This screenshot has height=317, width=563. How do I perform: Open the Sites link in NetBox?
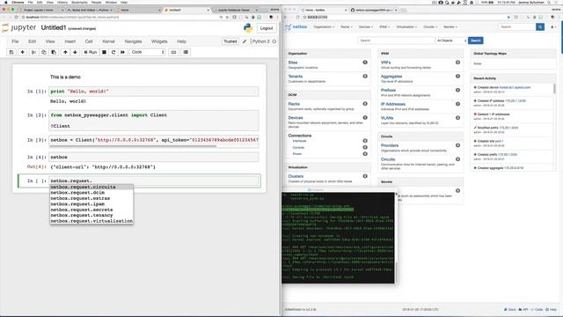(293, 63)
